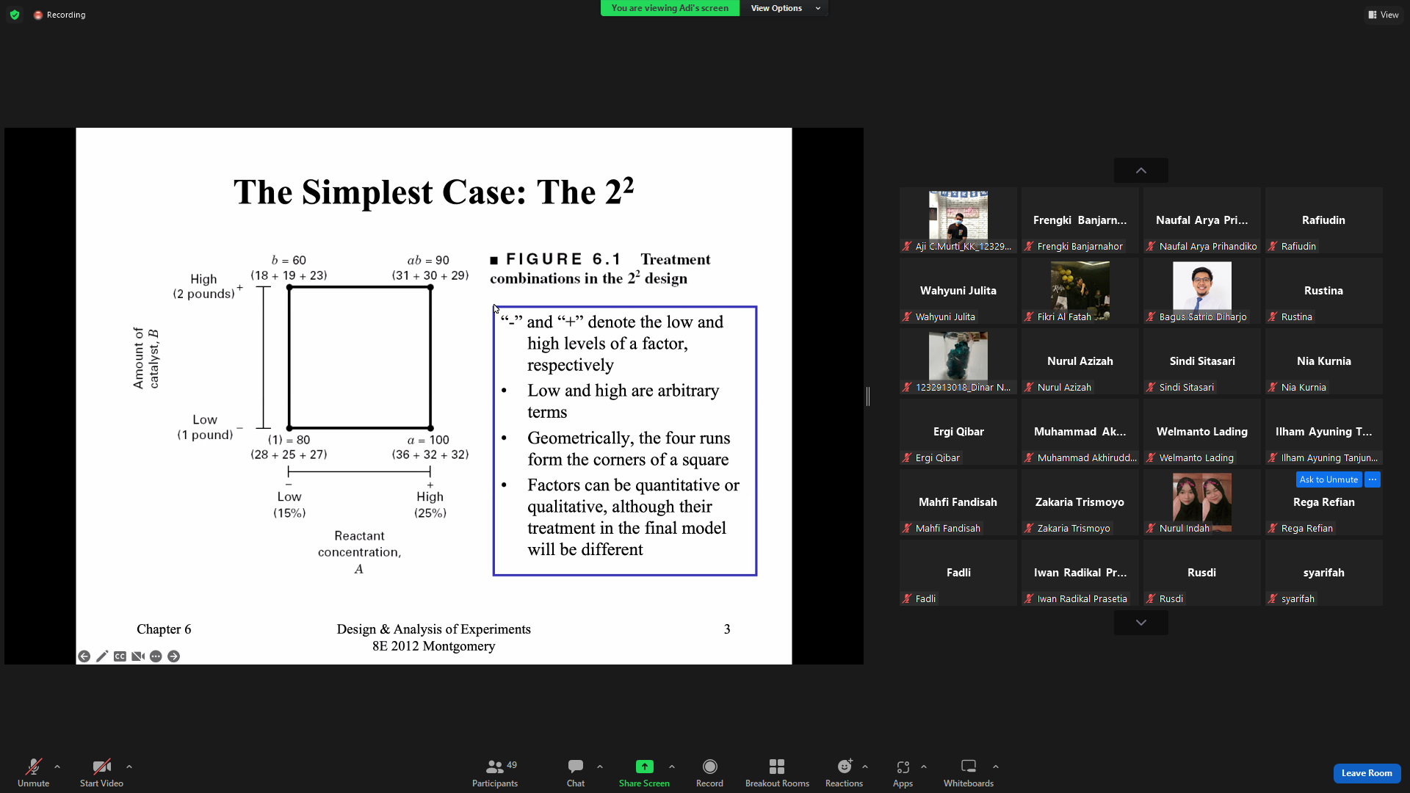Screen dimensions: 1410x793
Task: Open audio options arrow next to Unmute
Action: pyautogui.click(x=57, y=767)
